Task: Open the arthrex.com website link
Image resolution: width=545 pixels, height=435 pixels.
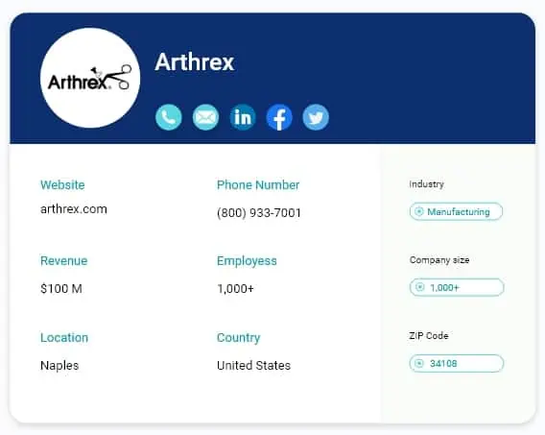Action: coord(74,209)
